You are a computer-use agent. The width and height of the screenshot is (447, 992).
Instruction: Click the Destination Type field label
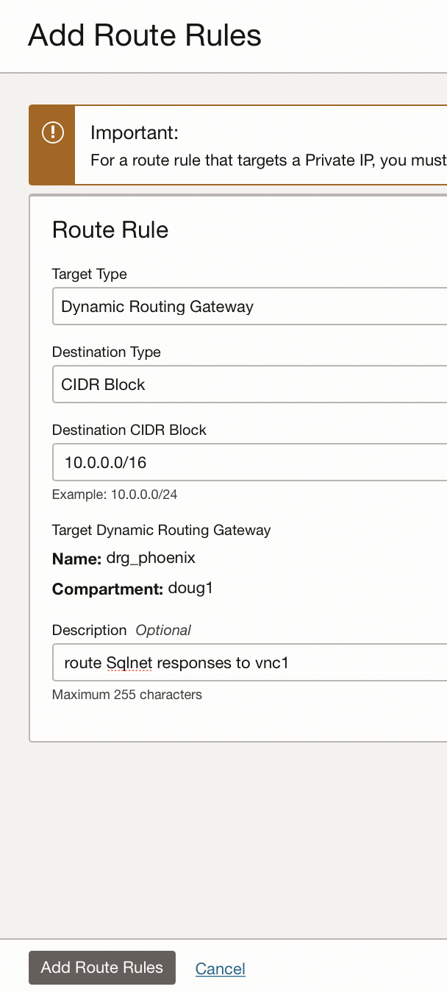coord(106,352)
